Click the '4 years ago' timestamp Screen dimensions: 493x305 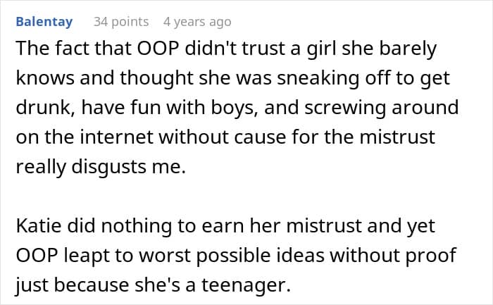point(196,22)
